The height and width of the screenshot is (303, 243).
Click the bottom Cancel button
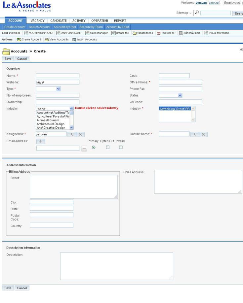[22, 288]
